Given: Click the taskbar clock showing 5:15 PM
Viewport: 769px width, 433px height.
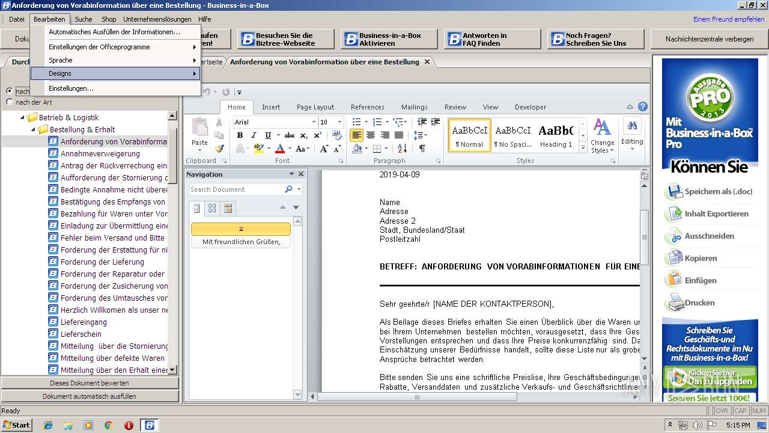Looking at the screenshot, I should coord(738,425).
